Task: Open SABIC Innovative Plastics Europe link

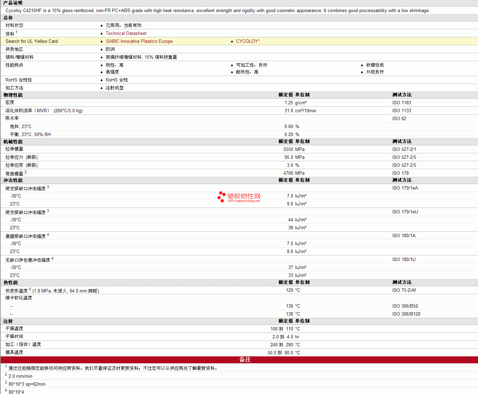Action: 139,41
